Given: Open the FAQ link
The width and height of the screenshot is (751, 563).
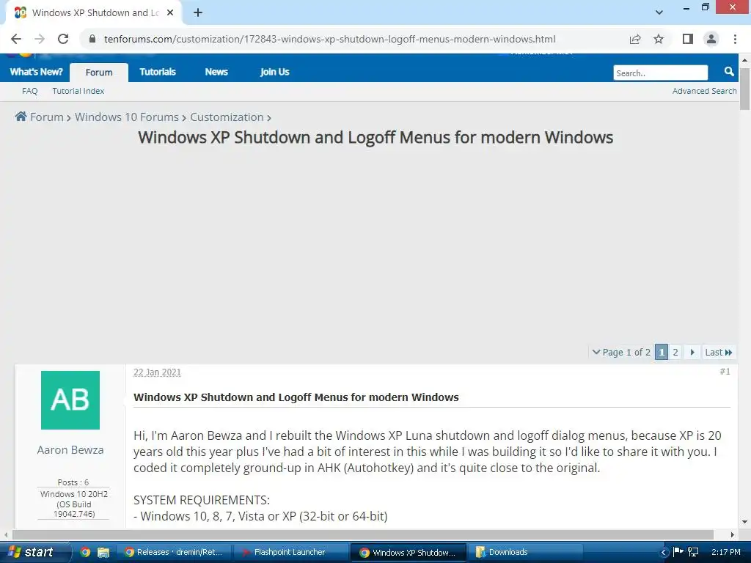Looking at the screenshot, I should click(29, 91).
